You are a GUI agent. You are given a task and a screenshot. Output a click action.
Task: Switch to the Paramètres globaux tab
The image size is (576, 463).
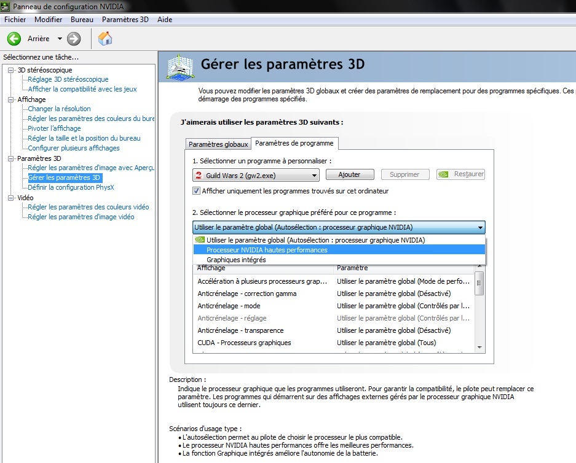coord(218,144)
